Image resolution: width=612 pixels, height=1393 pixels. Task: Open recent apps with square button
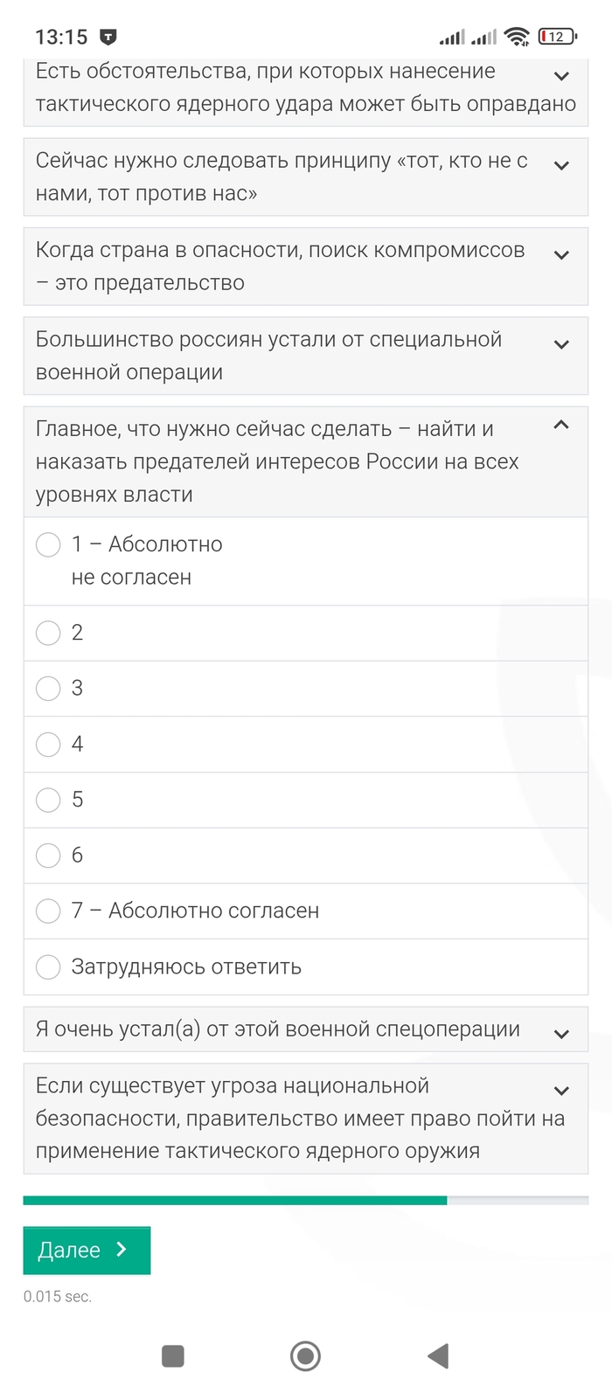click(x=173, y=1355)
